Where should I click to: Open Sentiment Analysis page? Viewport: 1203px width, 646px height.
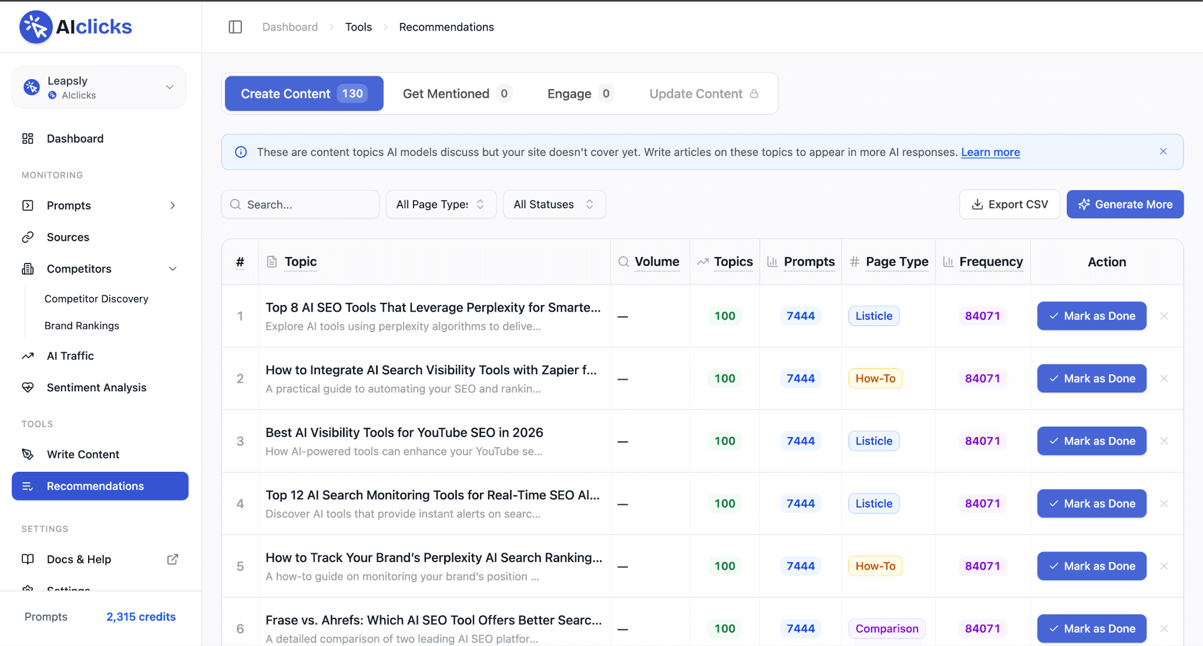click(96, 387)
